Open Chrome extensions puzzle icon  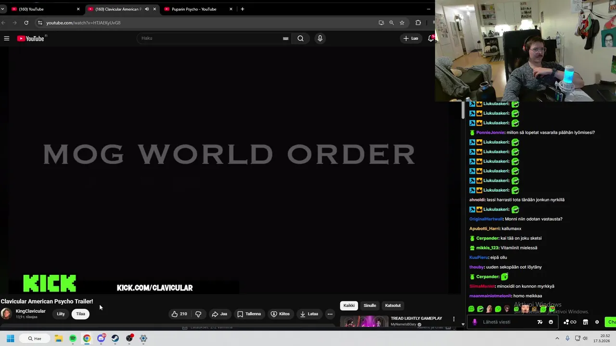point(418,23)
